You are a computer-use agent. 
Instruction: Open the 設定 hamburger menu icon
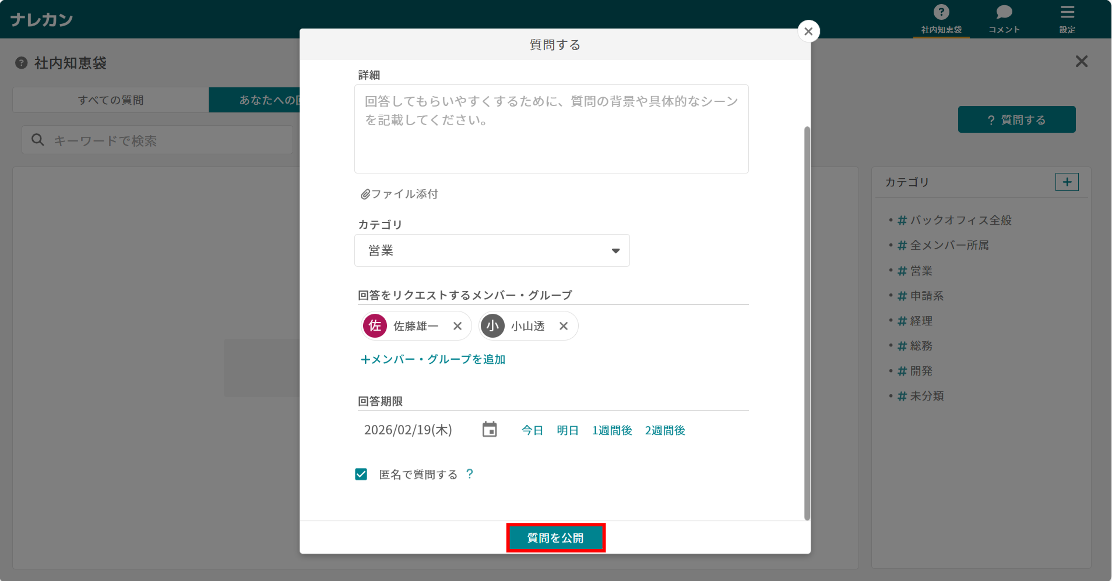pyautogui.click(x=1067, y=12)
